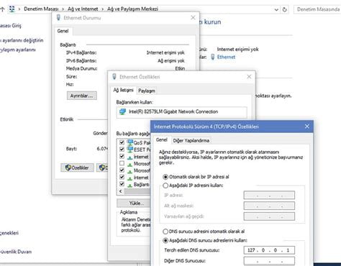
Task: Click the Özellikler button with shield icon
Action: (77, 168)
